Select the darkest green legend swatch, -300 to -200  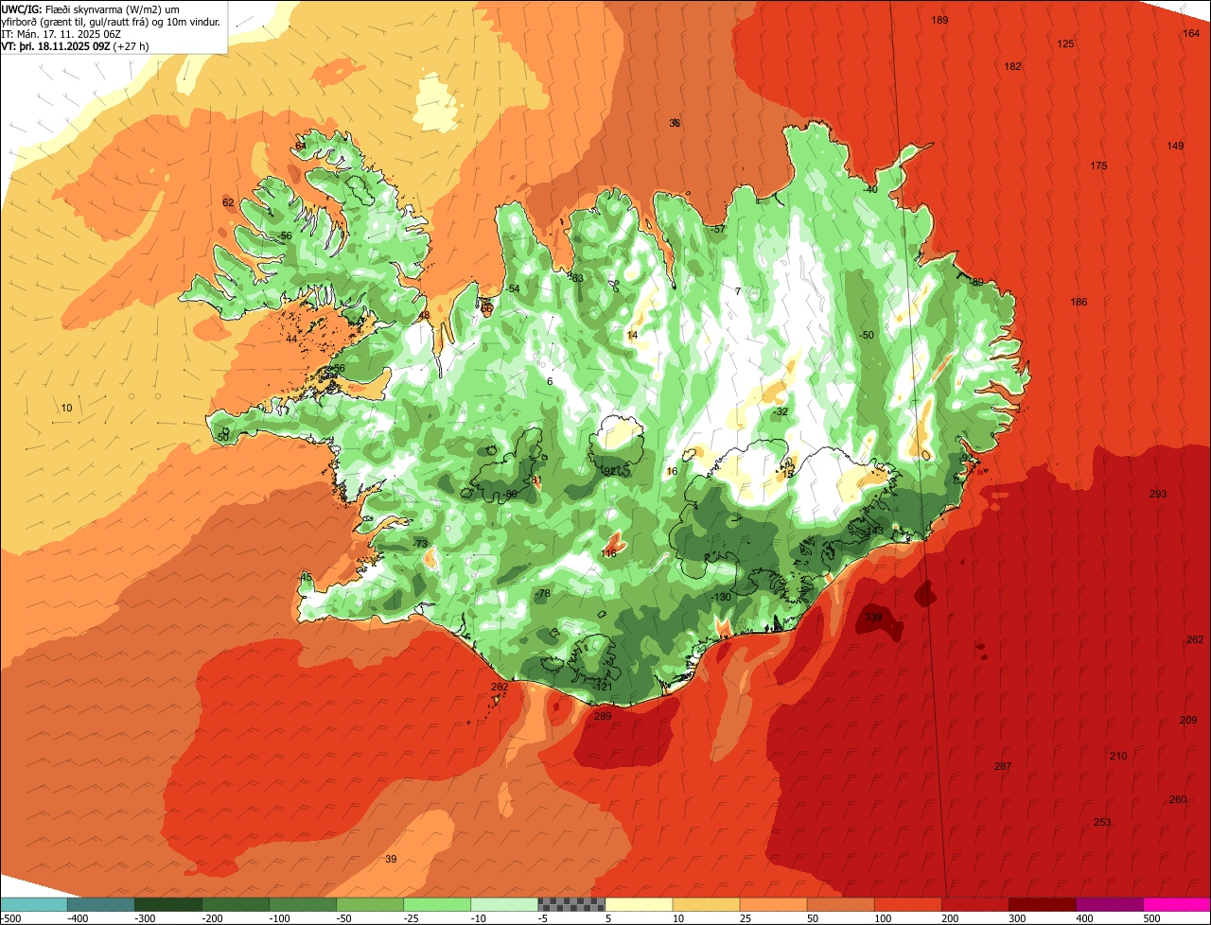168,904
